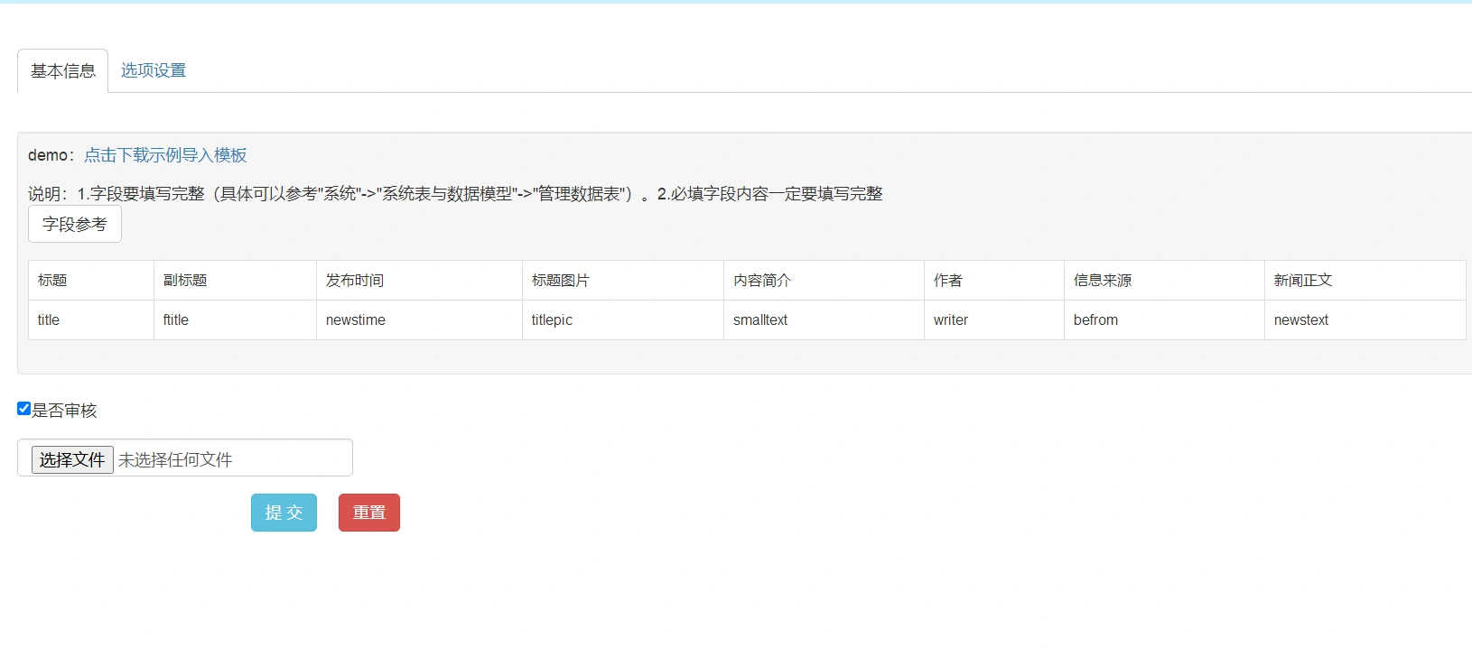Open the 选项设置 tab
Screen dimensions: 1472x657
coord(154,70)
